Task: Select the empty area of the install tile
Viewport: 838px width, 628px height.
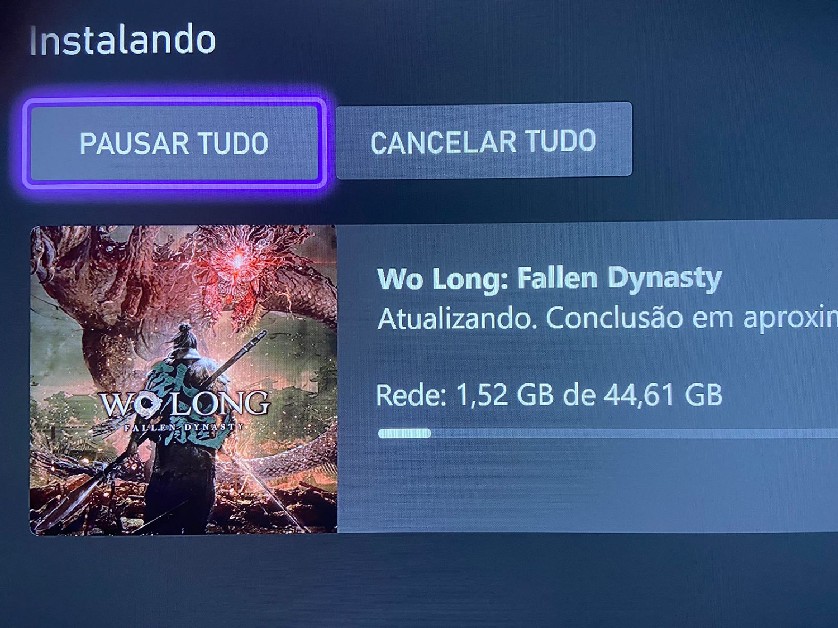Action: (x=587, y=486)
